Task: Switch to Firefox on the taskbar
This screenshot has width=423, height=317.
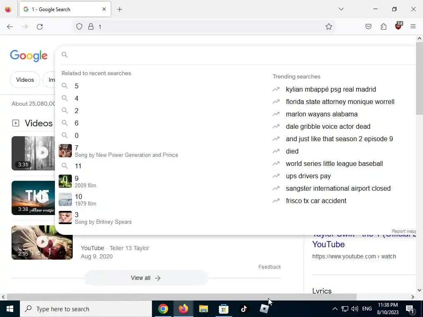Action: 183,309
